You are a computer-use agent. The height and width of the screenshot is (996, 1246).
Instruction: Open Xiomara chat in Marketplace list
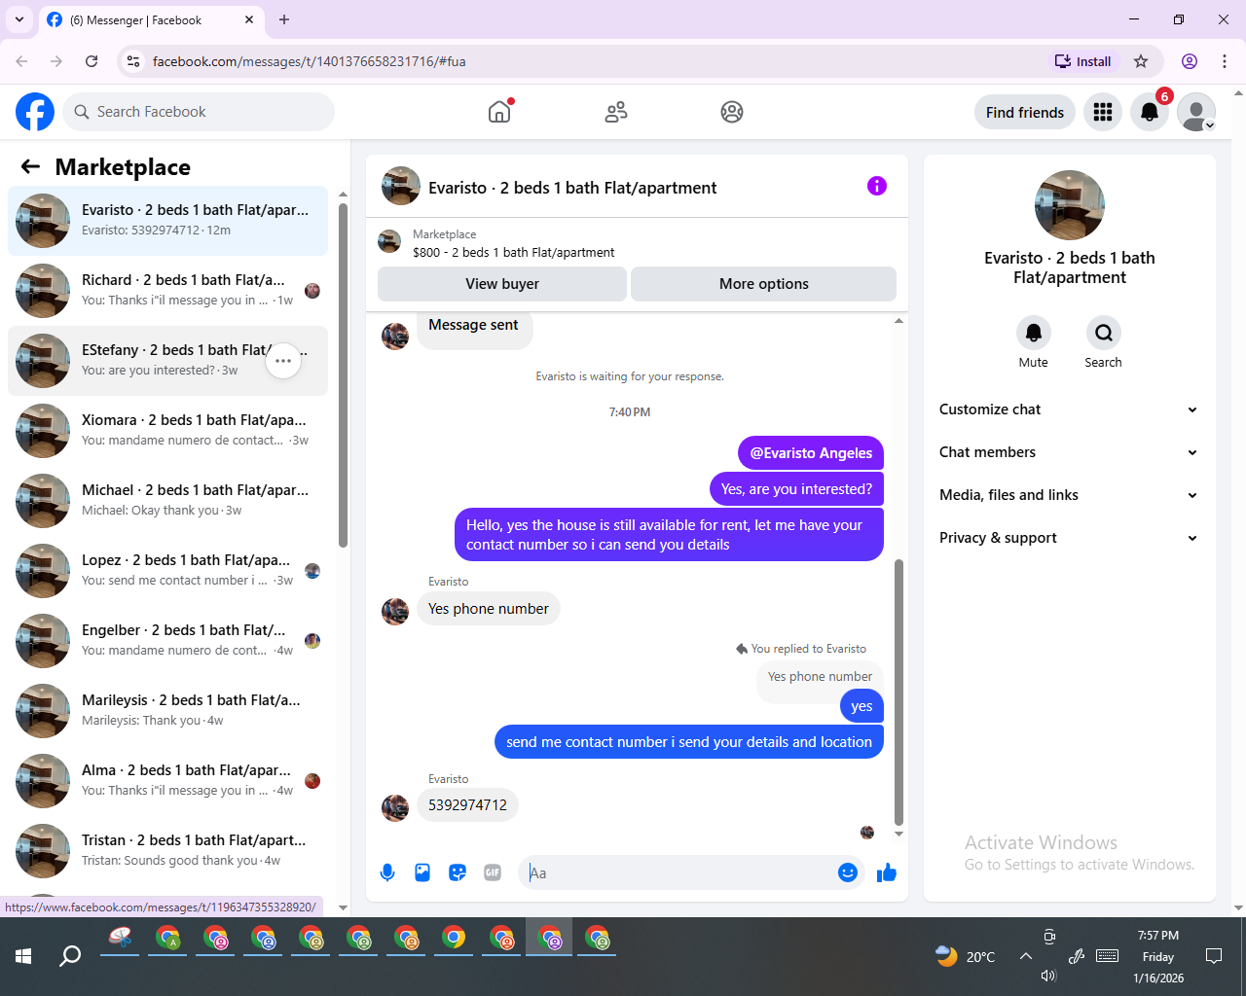[x=167, y=431]
